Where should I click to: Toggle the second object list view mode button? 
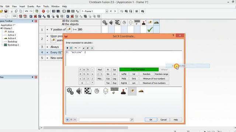pyautogui.click(x=71, y=120)
